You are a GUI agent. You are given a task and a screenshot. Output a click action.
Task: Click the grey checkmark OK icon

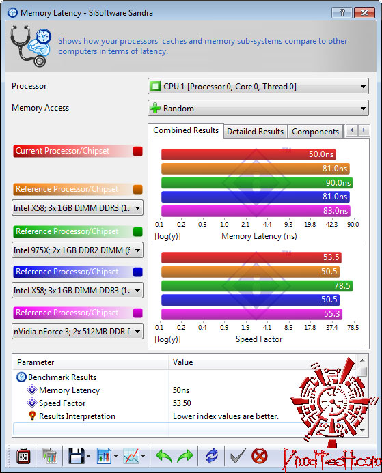[238, 456]
